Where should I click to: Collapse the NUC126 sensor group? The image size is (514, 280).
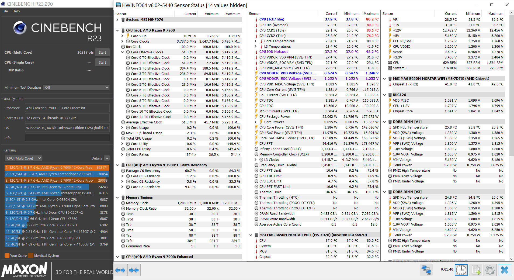point(384,95)
